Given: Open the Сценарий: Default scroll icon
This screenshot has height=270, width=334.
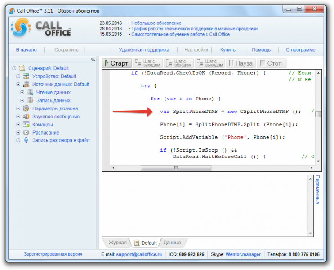Looking at the screenshot, I should tap(22, 68).
